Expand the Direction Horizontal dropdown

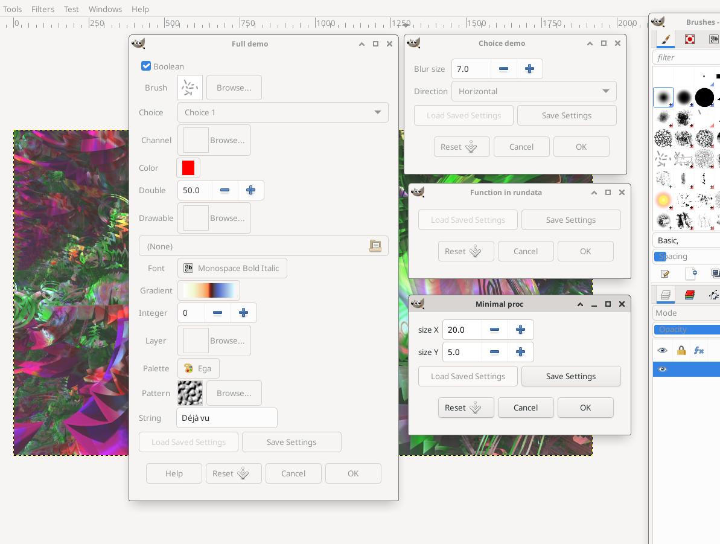534,91
